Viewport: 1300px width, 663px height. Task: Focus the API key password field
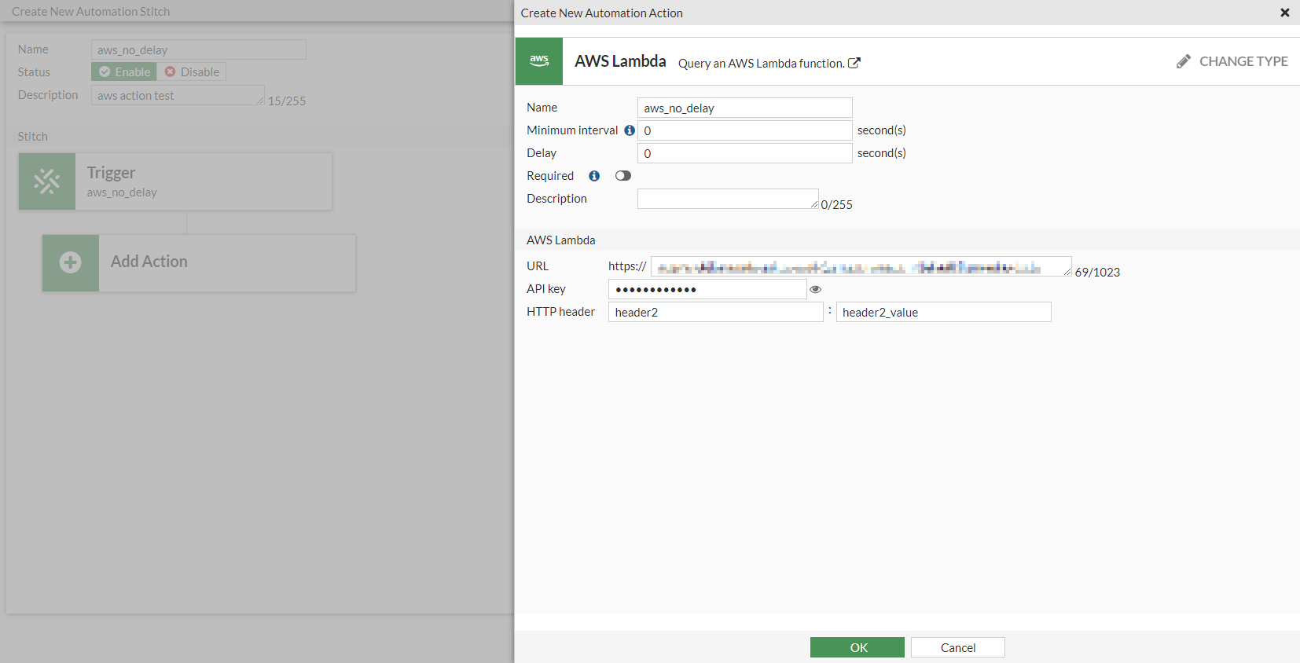point(707,289)
